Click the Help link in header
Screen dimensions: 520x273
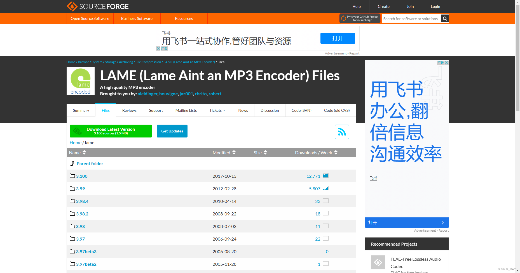point(357,6)
